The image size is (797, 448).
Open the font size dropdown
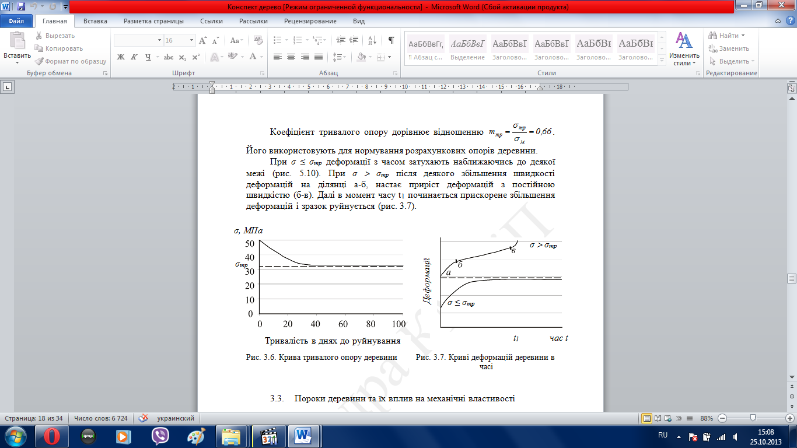click(192, 40)
